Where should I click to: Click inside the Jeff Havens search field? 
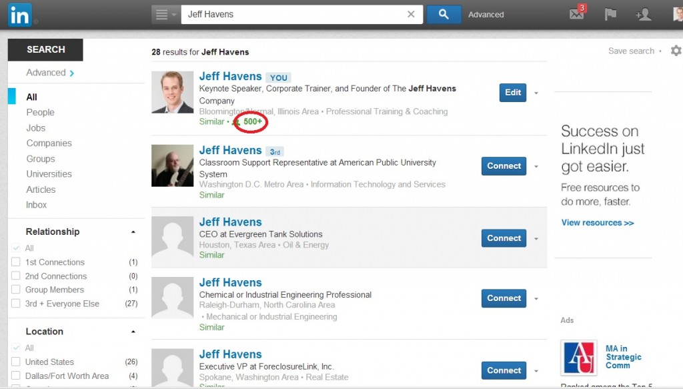[293, 14]
